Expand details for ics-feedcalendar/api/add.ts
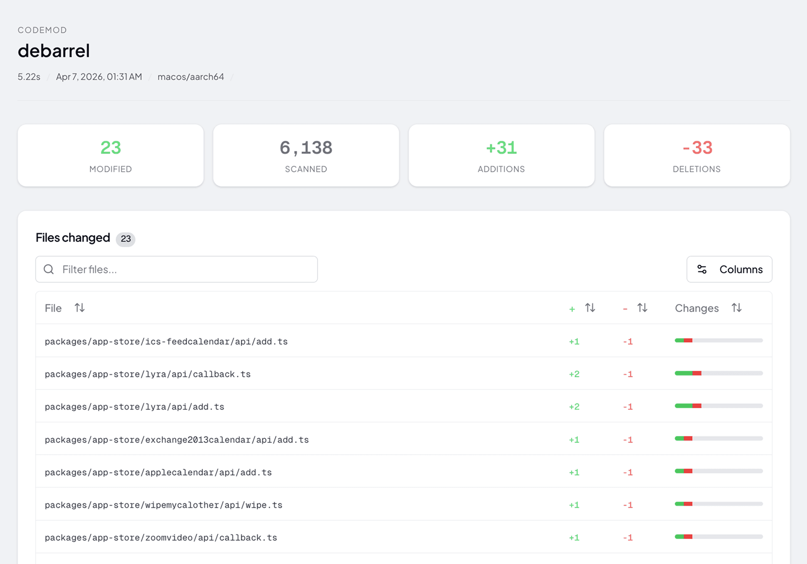The image size is (807, 564). [x=166, y=341]
